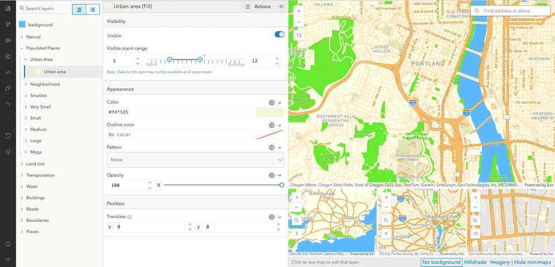This screenshot has width=555, height=267.
Task: Click the Hillshade background link
Action: point(475,262)
